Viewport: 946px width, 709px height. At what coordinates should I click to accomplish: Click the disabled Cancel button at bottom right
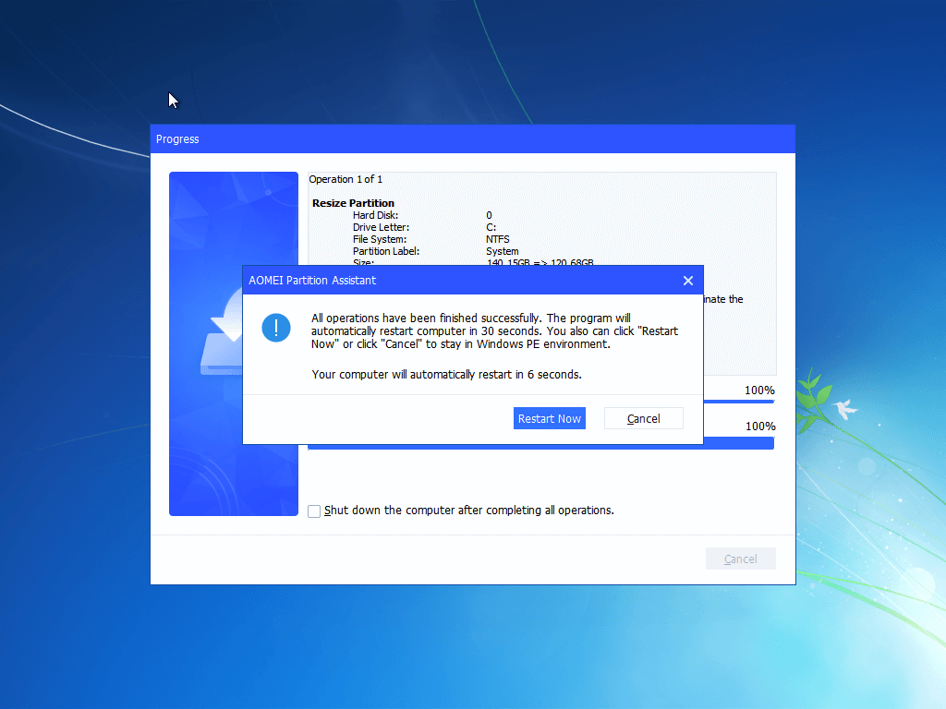740,559
